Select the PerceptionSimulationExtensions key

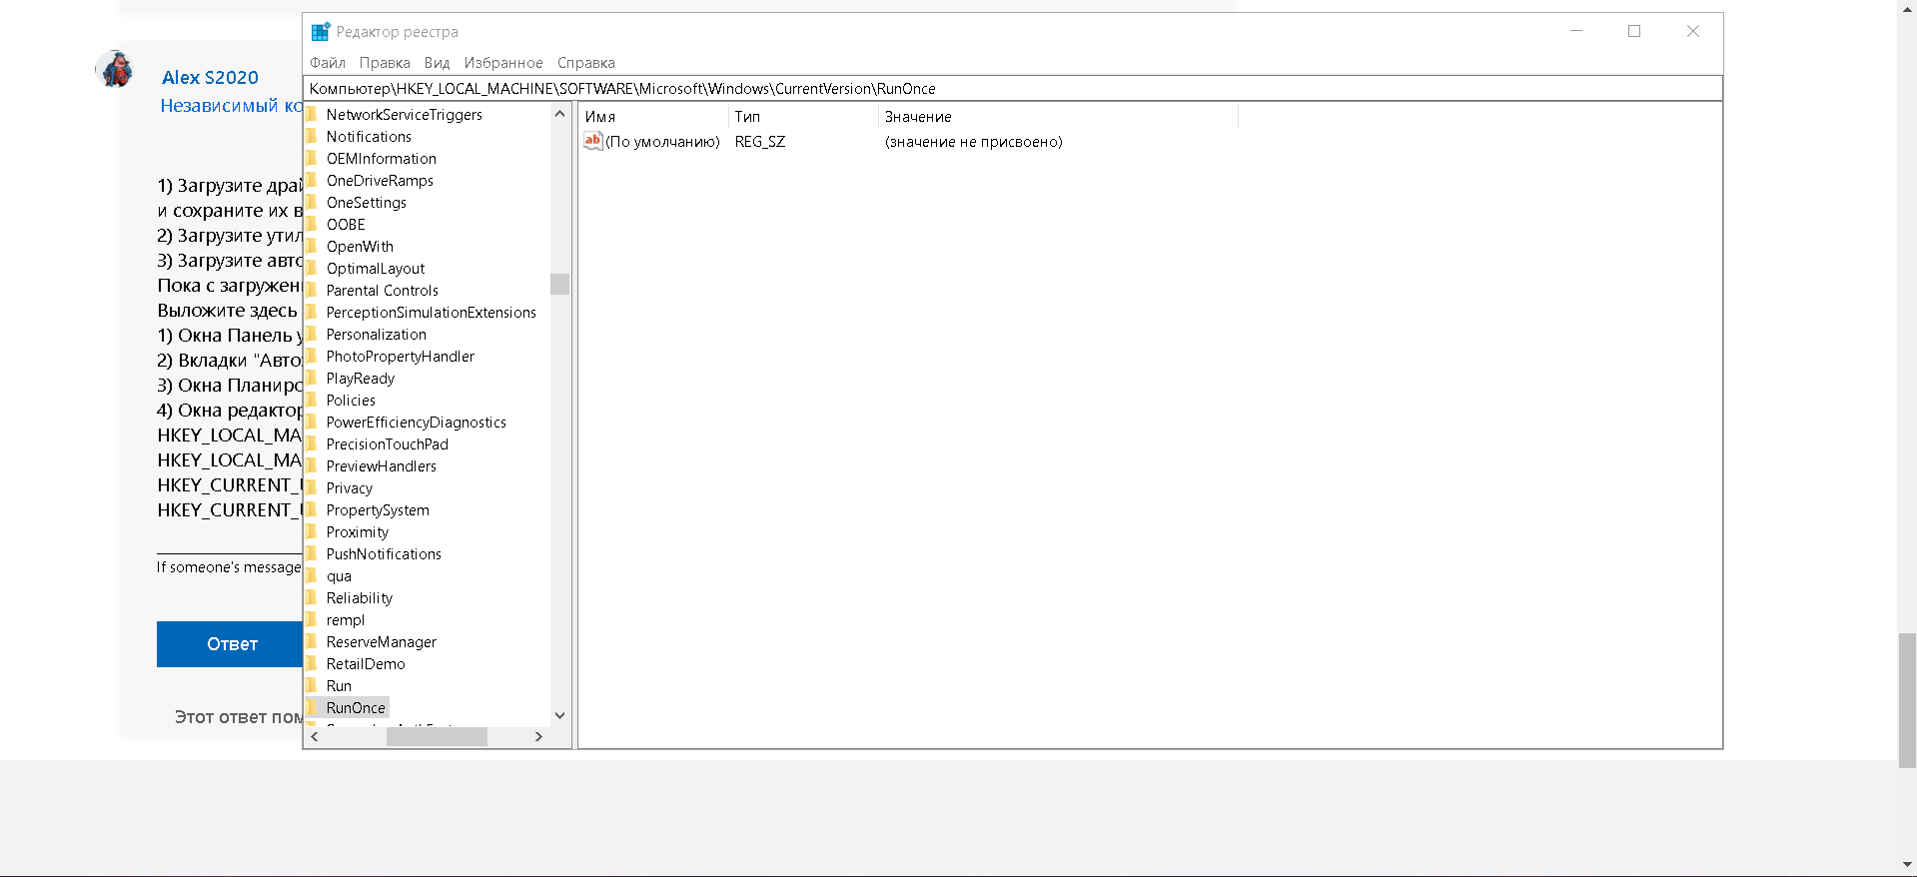(431, 313)
